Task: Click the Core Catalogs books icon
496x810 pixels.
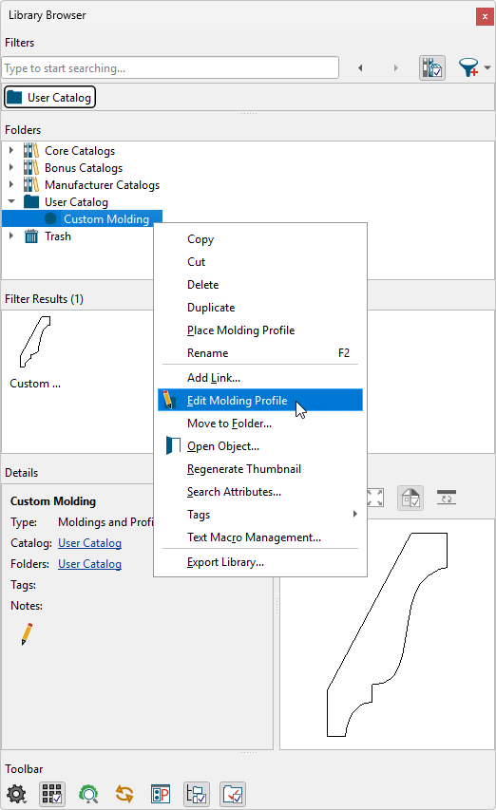Action: click(x=31, y=150)
